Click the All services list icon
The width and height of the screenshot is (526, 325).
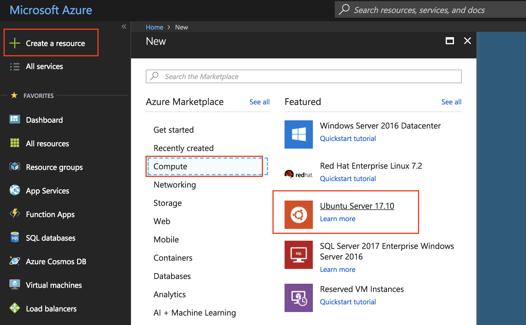(x=14, y=67)
